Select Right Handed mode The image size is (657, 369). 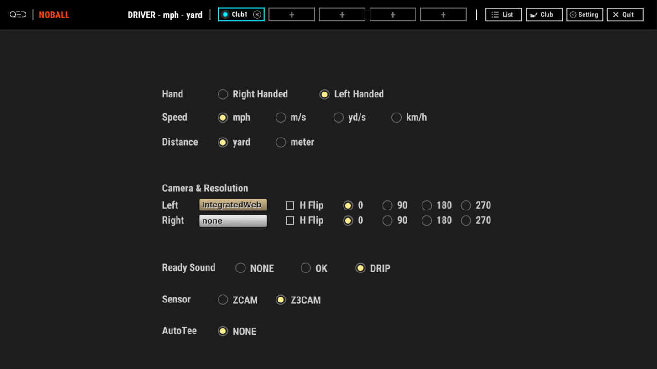(223, 94)
